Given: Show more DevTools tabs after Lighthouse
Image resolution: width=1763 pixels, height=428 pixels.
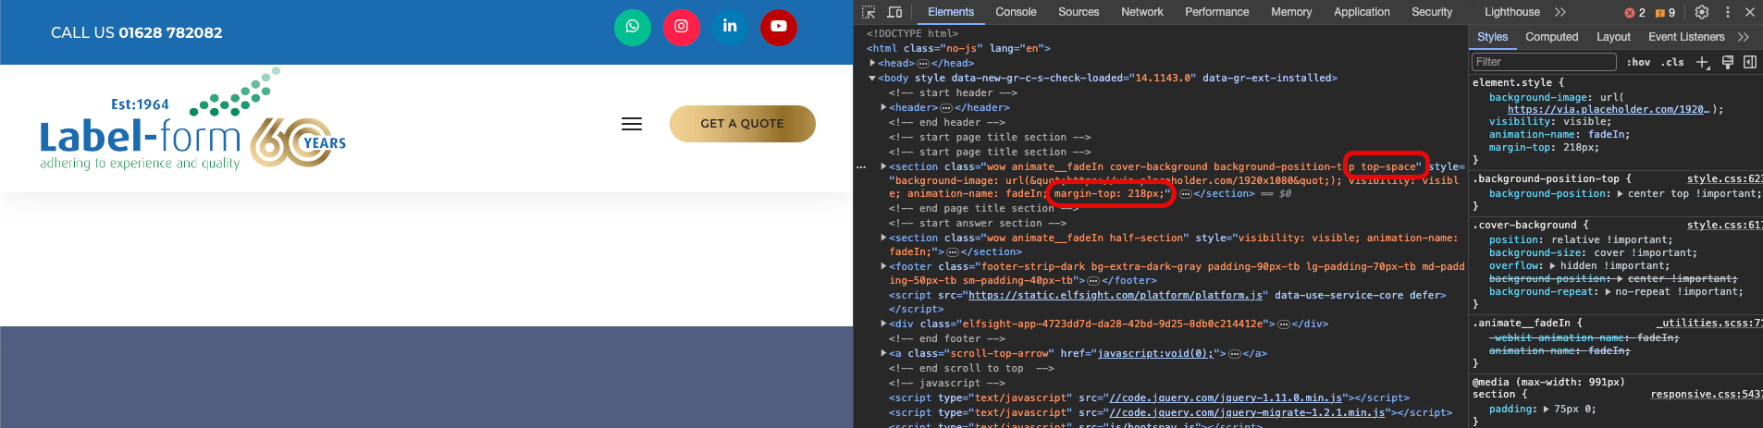Looking at the screenshot, I should [1560, 12].
